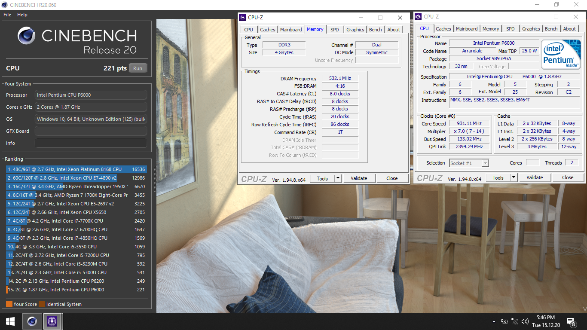Select the Core i5-3550 ranking row
The image size is (587, 330).
76,247
